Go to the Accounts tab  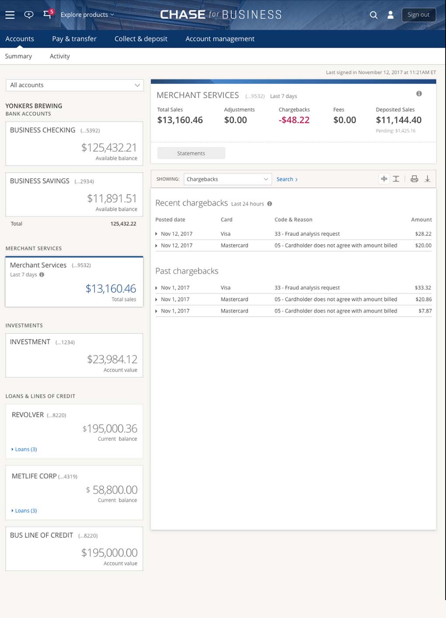[20, 39]
